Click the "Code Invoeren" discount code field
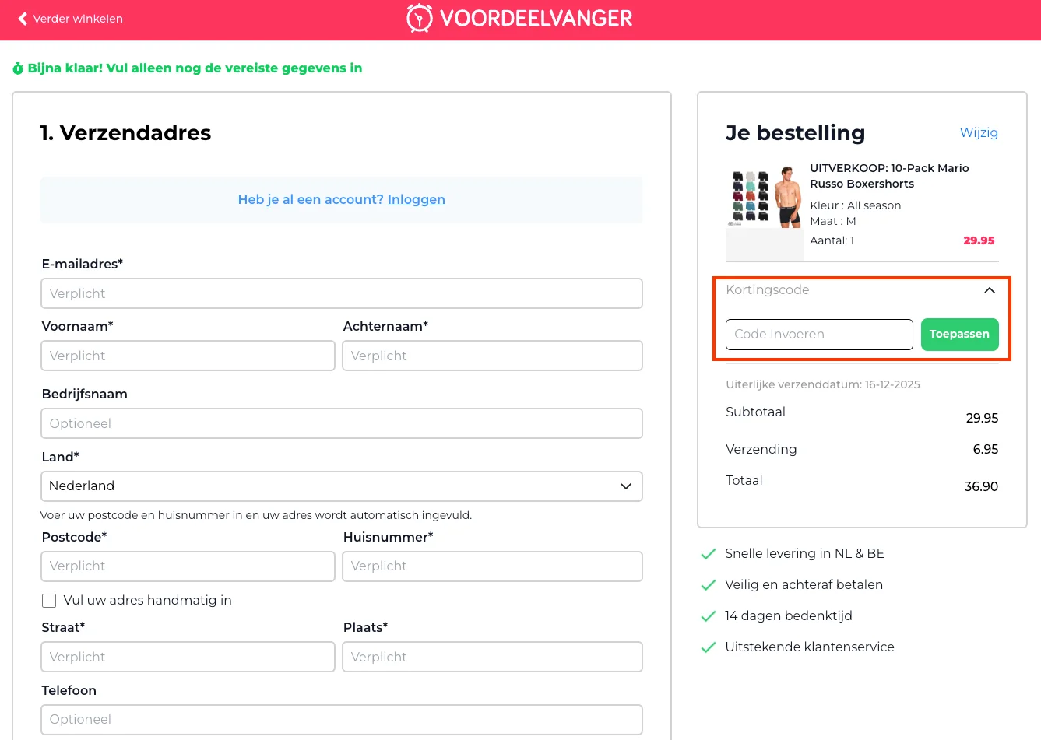The height and width of the screenshot is (740, 1041). (818, 334)
